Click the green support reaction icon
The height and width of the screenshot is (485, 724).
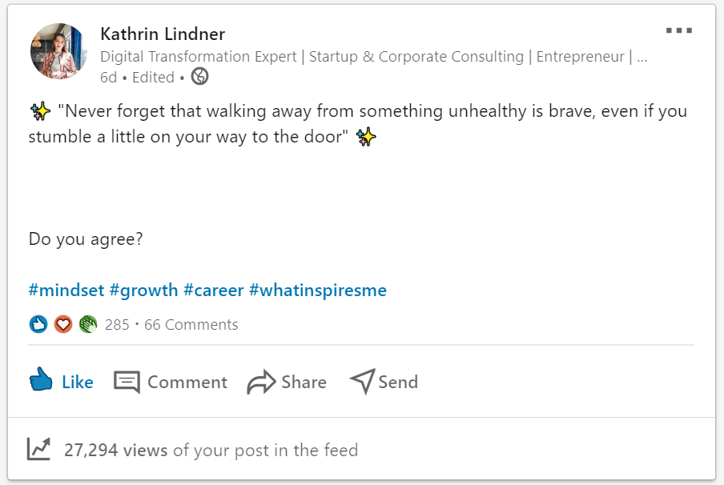[x=87, y=324]
